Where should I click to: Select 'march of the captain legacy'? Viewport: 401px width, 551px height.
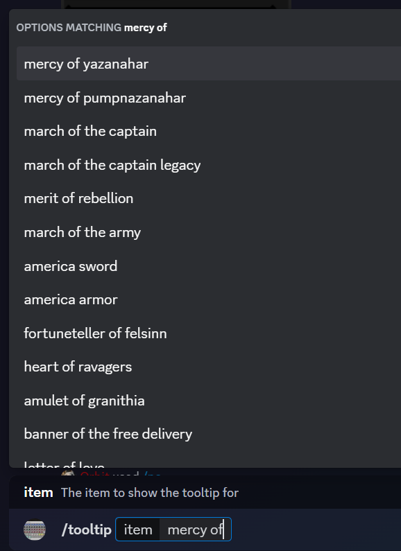(209, 165)
